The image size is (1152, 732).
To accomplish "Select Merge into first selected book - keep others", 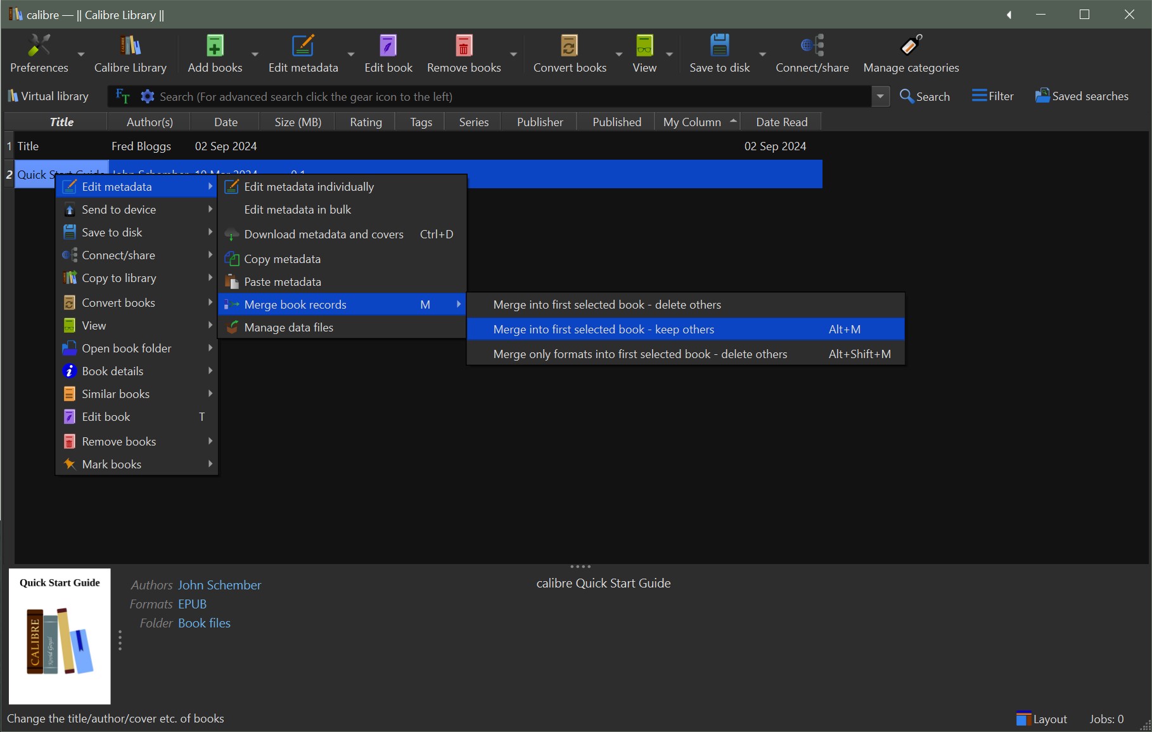I will [686, 330].
